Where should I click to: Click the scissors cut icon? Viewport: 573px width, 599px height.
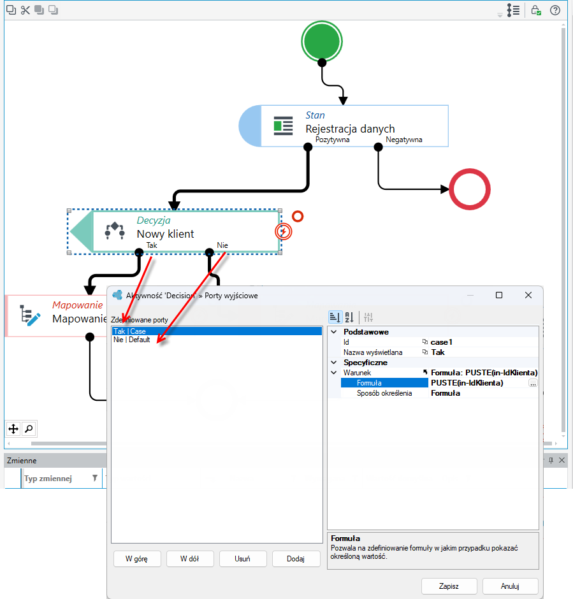(25, 10)
